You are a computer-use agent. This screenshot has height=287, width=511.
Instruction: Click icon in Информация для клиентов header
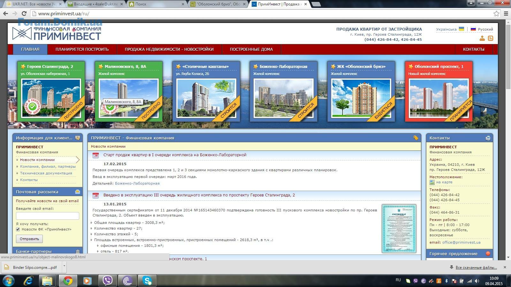[77, 138]
